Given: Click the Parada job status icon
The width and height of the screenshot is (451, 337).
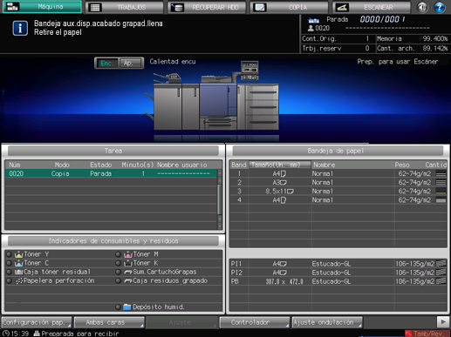Looking at the screenshot, I should pyautogui.click(x=313, y=20).
